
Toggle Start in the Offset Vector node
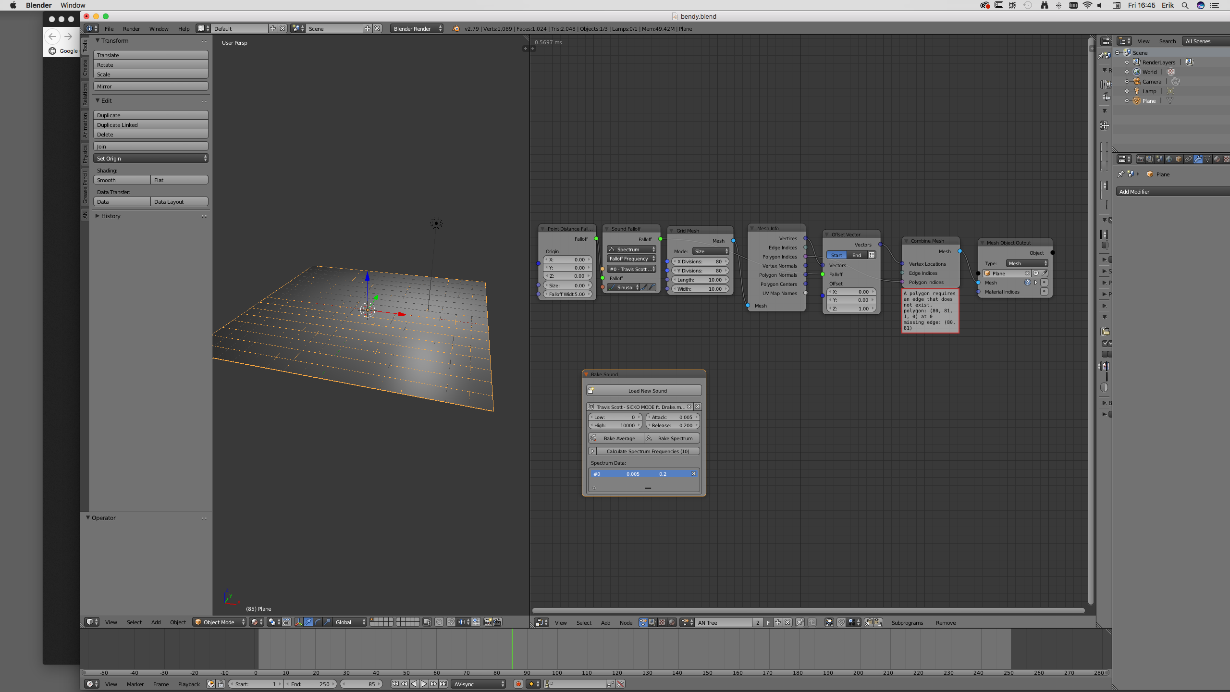click(836, 255)
